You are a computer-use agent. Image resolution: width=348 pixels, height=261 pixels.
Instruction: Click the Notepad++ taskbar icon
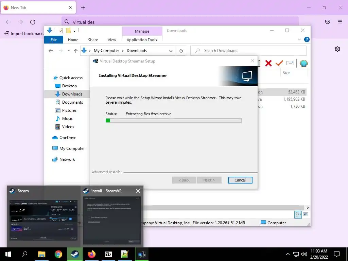pos(125,254)
